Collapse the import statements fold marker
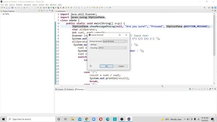Viewport: 217px width, 122px height. point(60,14)
